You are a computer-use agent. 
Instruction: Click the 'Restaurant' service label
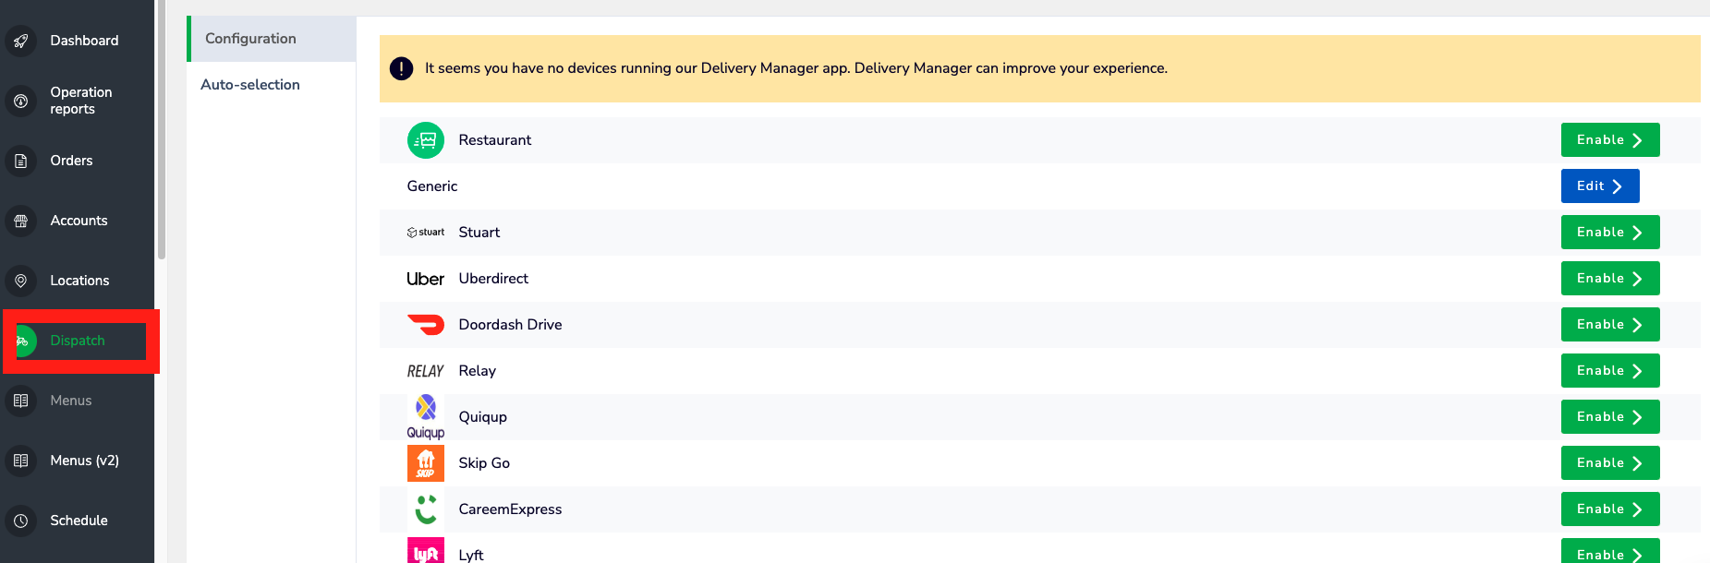click(x=495, y=140)
